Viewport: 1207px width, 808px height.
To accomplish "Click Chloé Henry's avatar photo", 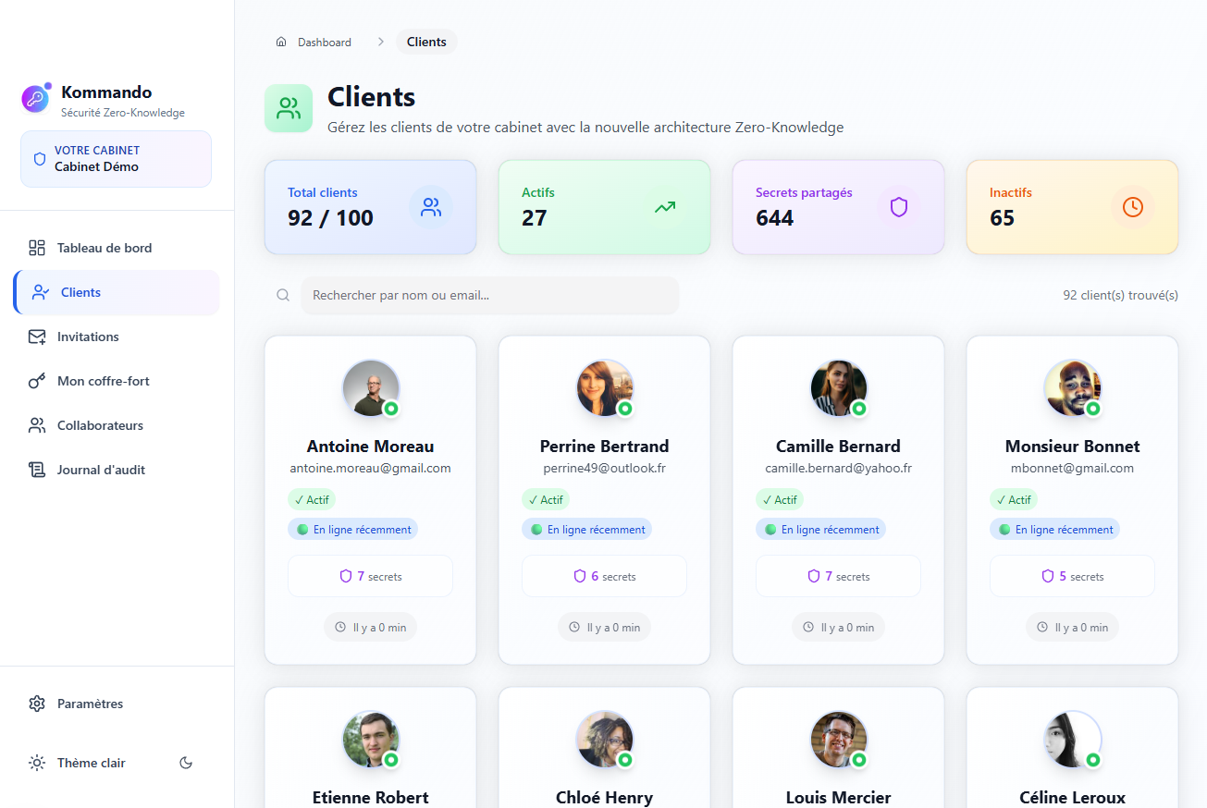I will point(605,739).
